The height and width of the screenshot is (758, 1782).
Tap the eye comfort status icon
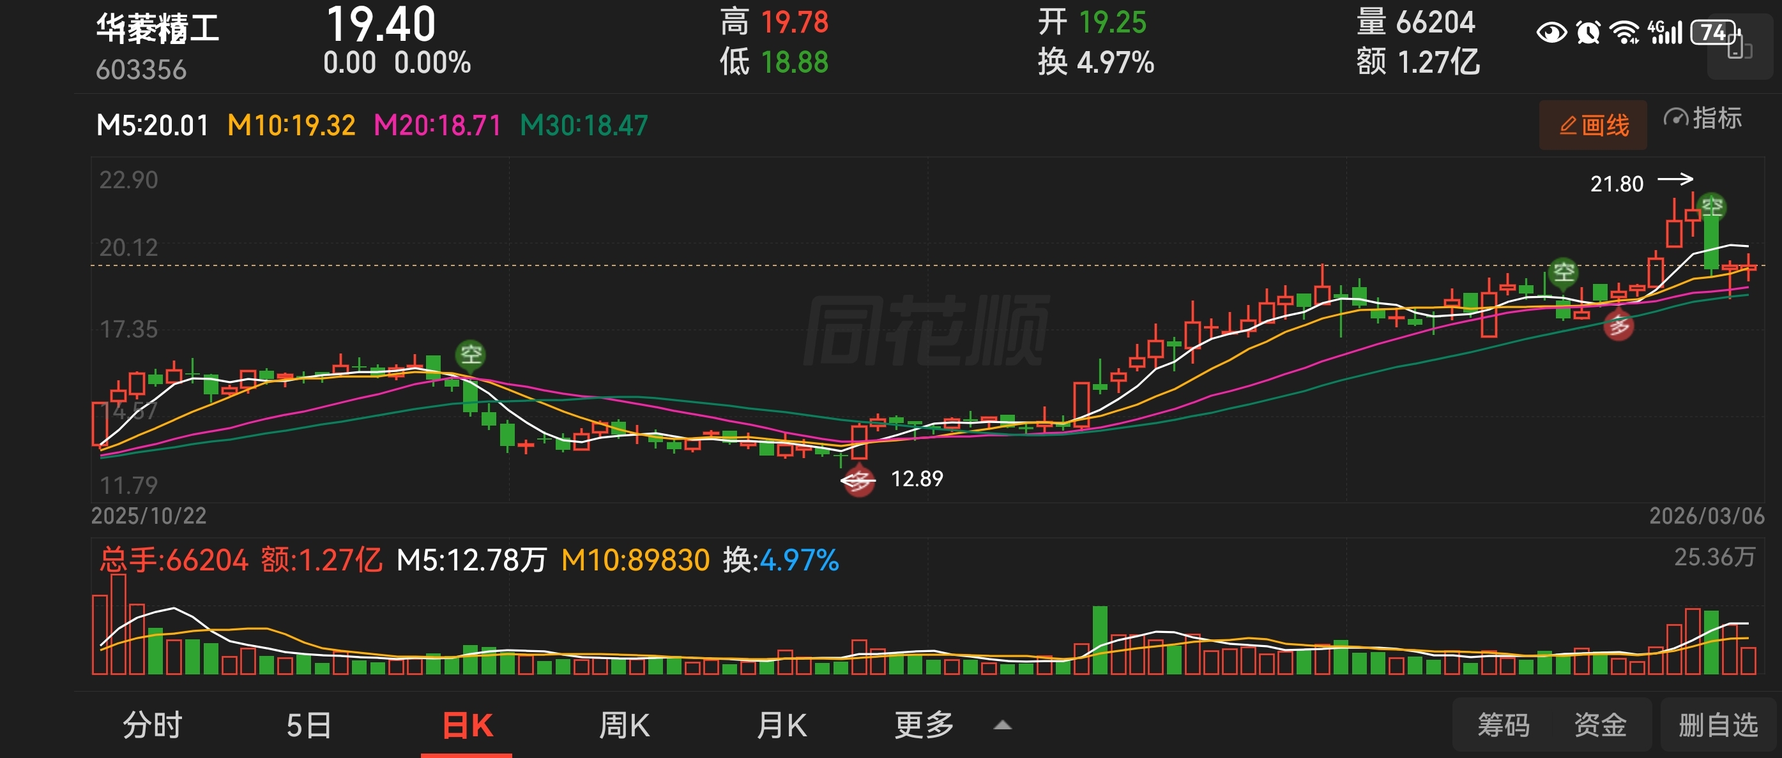click(1551, 33)
